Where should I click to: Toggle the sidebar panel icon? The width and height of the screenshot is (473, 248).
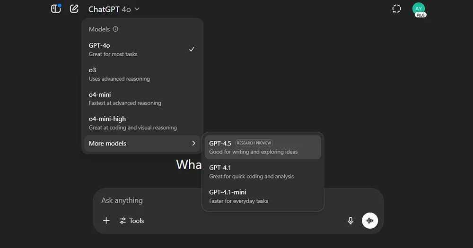pyautogui.click(x=56, y=9)
